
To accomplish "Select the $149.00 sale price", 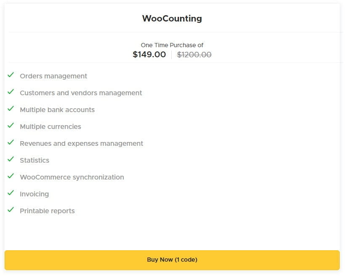I will (149, 55).
